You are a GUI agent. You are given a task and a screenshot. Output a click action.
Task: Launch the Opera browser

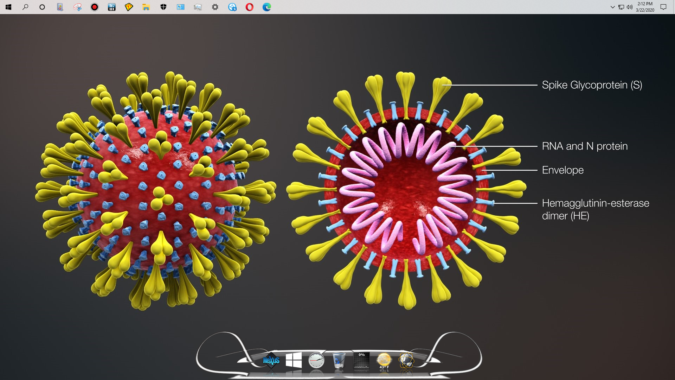tap(250, 7)
